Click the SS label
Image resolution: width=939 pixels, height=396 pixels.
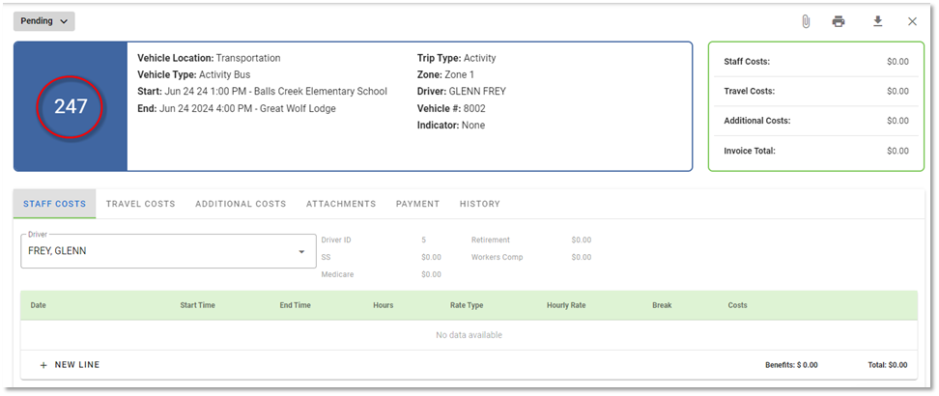pos(326,257)
